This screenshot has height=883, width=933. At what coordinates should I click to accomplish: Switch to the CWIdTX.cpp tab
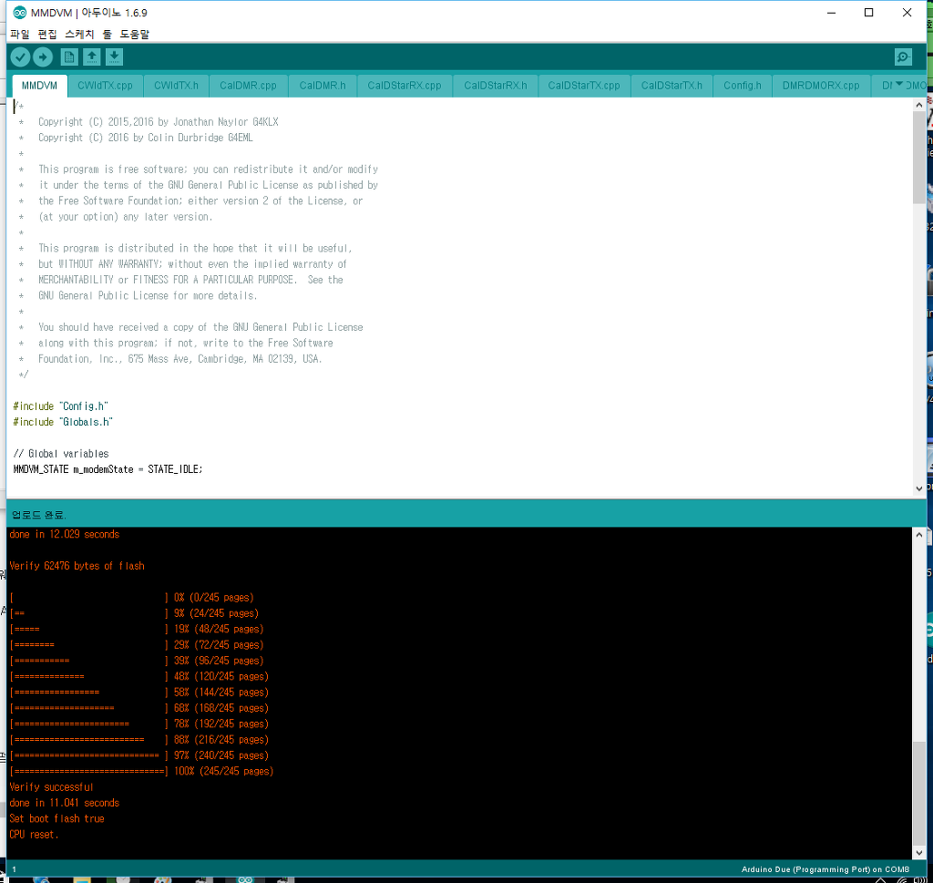(105, 86)
